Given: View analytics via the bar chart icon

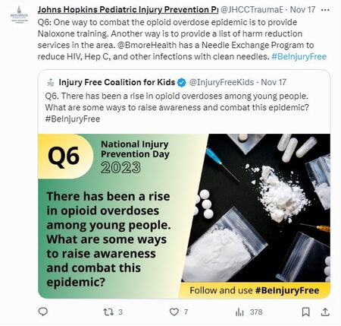Looking at the screenshot, I should pyautogui.click(x=239, y=312).
